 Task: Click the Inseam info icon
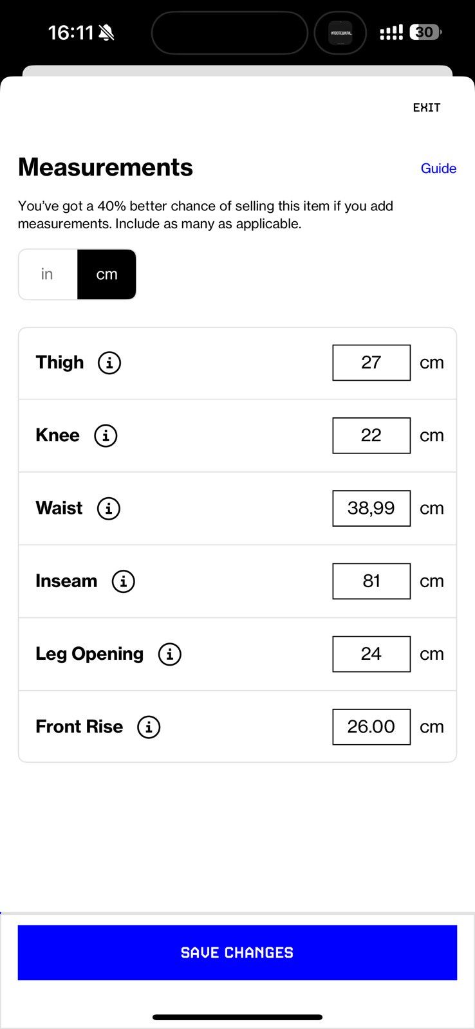click(x=124, y=581)
